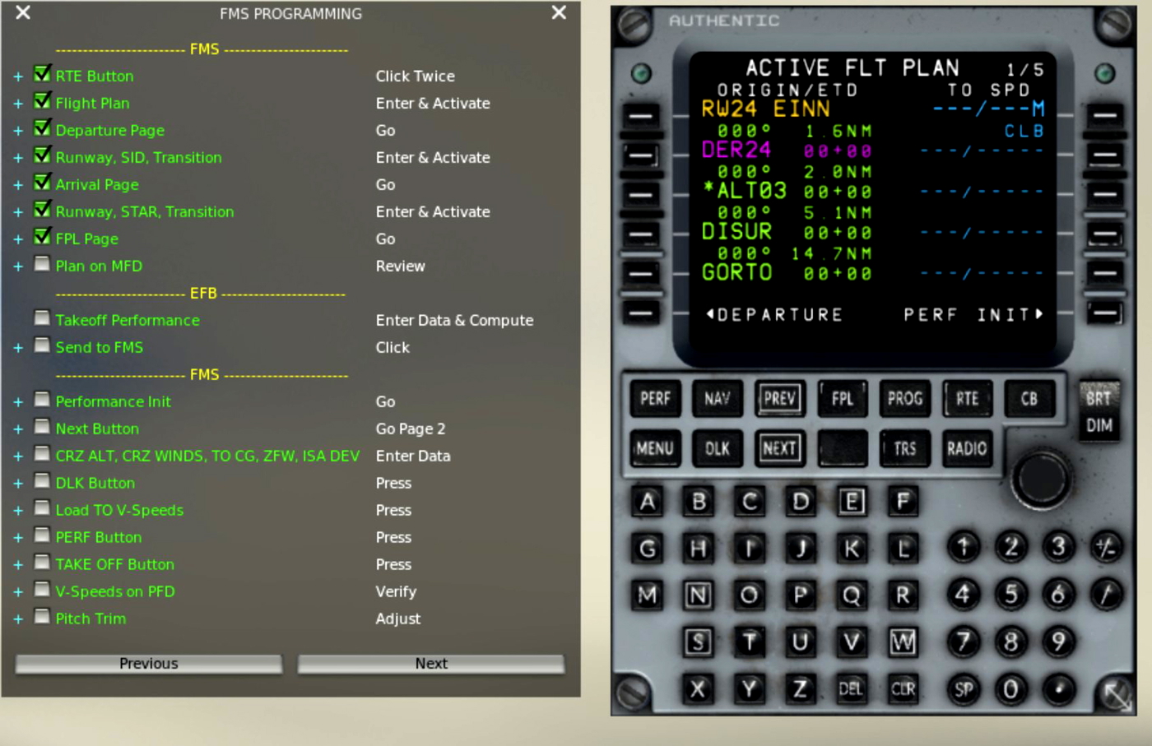Select the FPL function key

(842, 399)
